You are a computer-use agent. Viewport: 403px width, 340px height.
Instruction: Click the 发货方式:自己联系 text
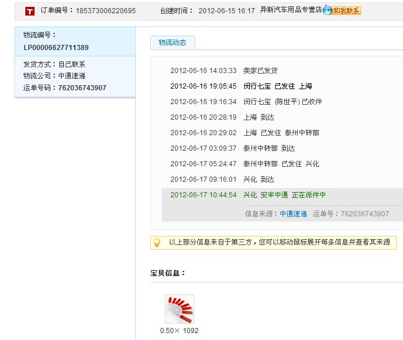(x=54, y=64)
